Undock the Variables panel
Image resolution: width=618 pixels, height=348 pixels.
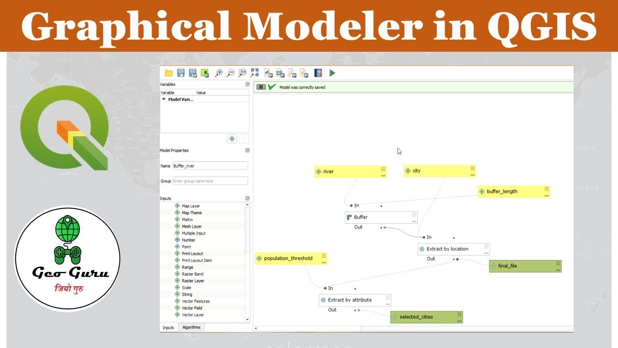coord(247,84)
